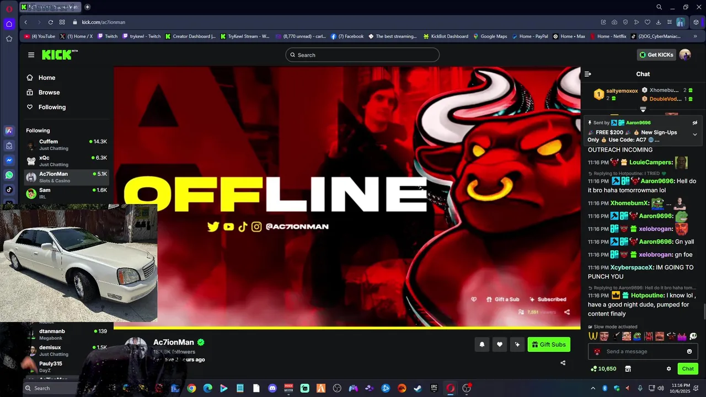
Task: Click Aaron9696 username in pinned message
Action: tap(638, 123)
